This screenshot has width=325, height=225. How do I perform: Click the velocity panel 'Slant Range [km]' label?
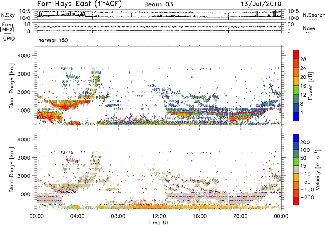(x=12, y=170)
